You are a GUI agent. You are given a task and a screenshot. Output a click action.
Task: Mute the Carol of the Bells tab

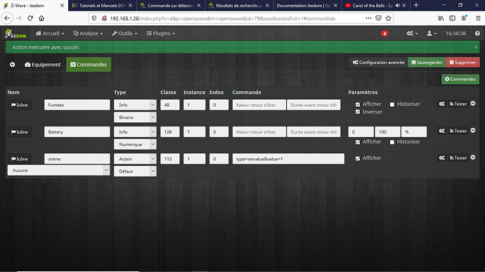(x=398, y=6)
